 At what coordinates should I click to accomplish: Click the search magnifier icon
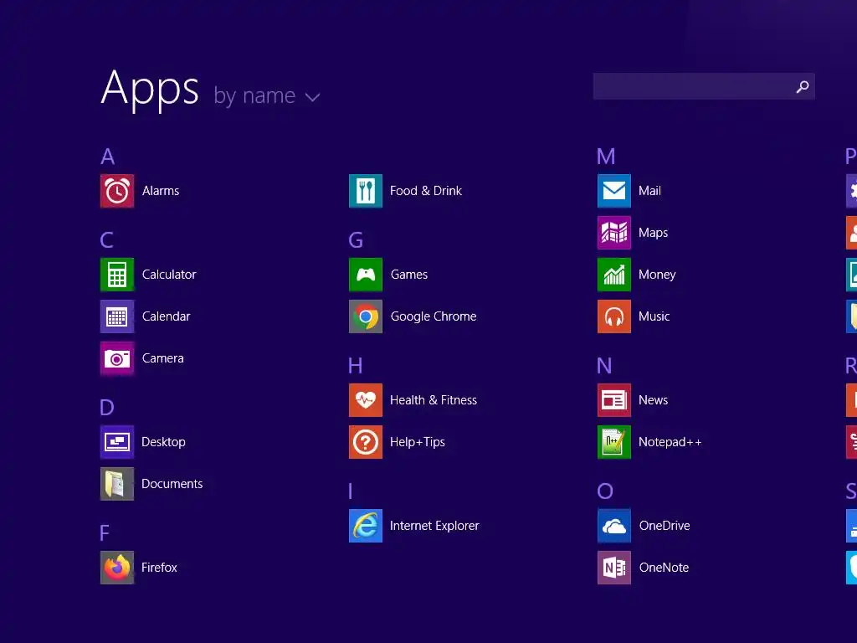tap(803, 86)
